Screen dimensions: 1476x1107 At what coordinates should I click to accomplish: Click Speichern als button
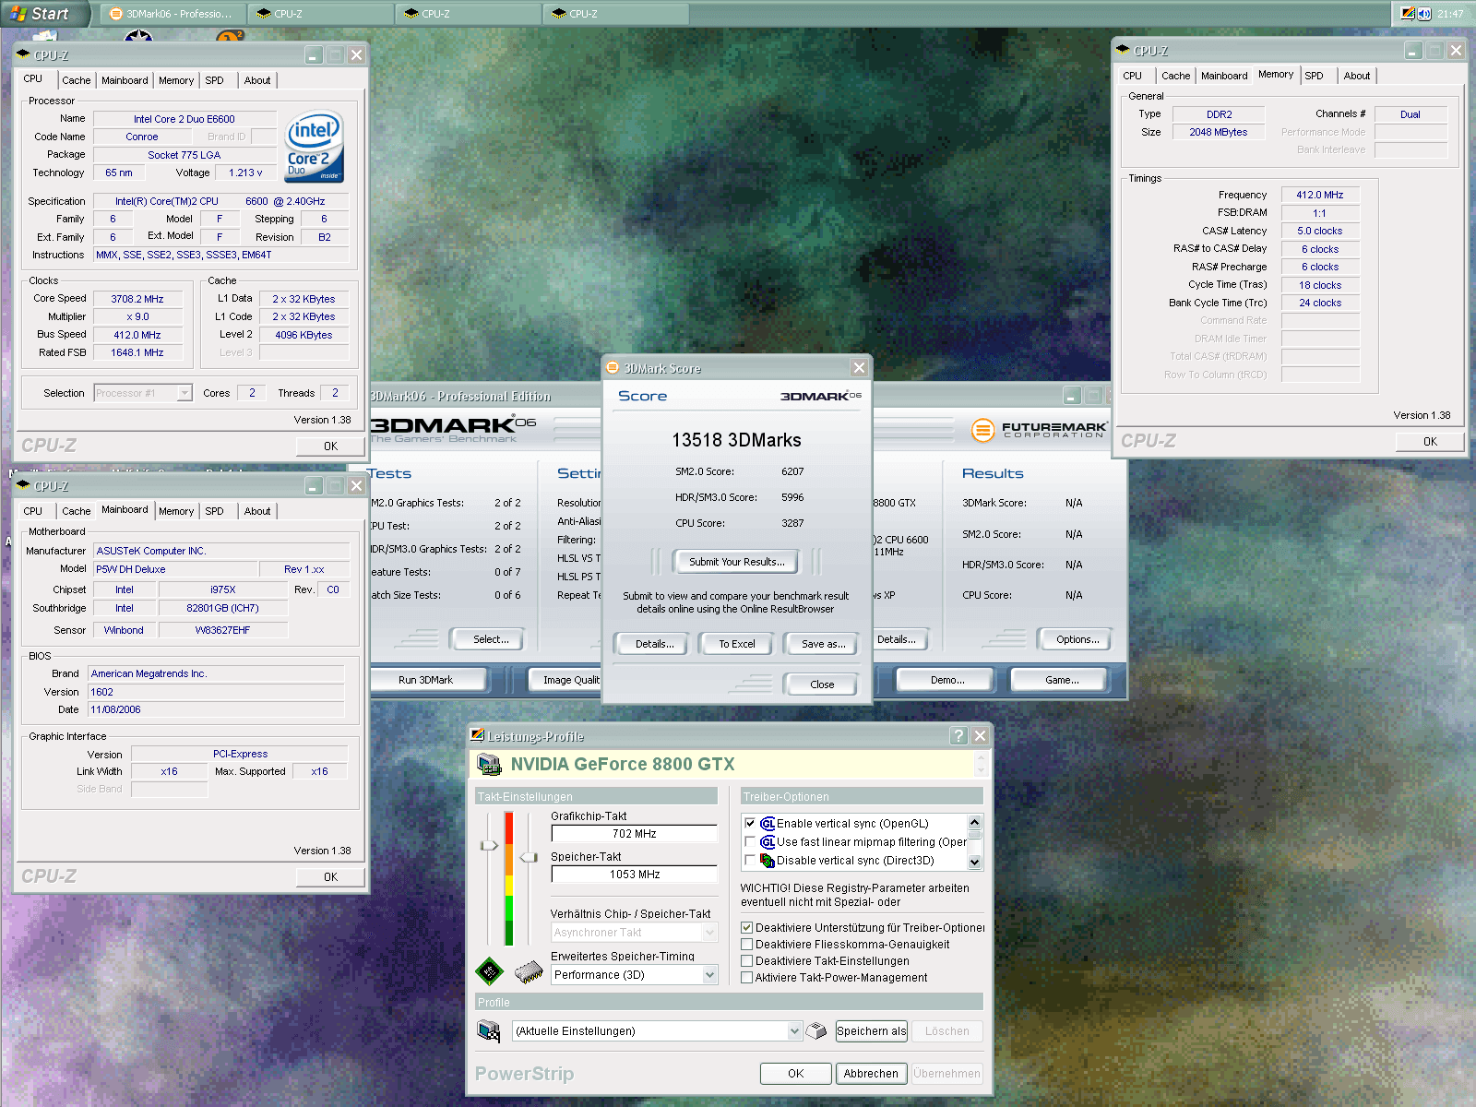point(872,1031)
